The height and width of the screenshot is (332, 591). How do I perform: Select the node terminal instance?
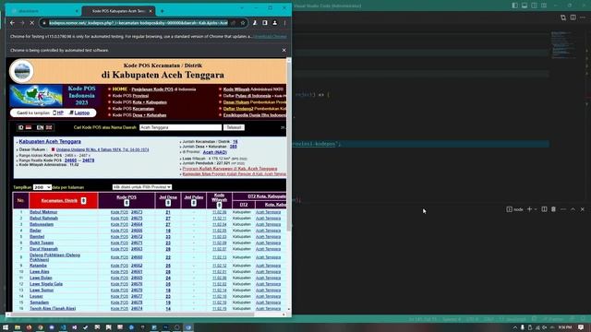[515, 209]
